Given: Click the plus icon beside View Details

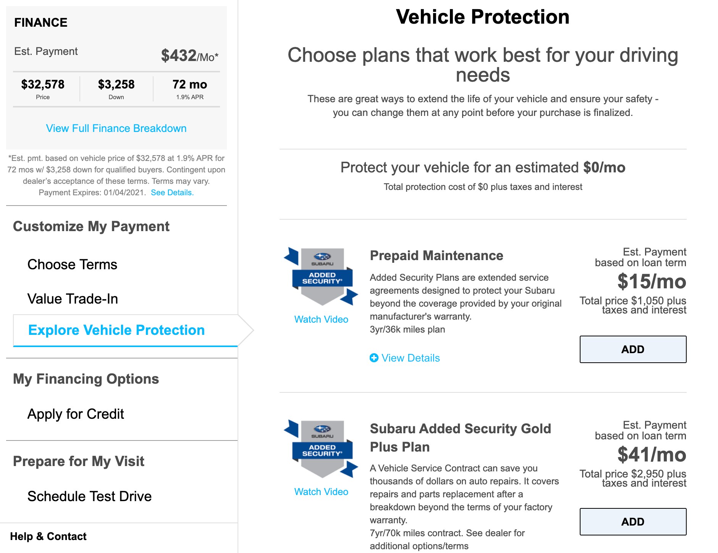Looking at the screenshot, I should pos(374,358).
